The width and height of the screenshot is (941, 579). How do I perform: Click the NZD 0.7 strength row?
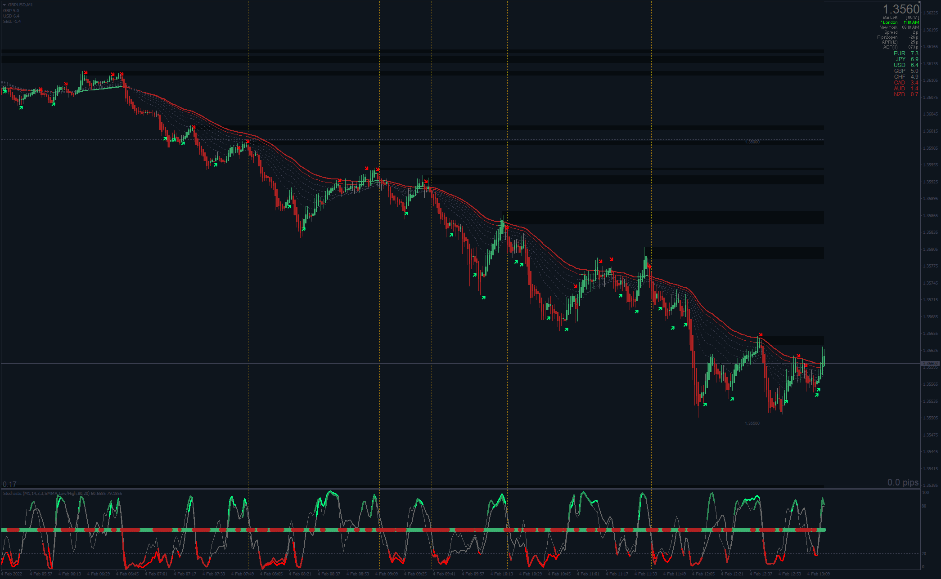905,94
